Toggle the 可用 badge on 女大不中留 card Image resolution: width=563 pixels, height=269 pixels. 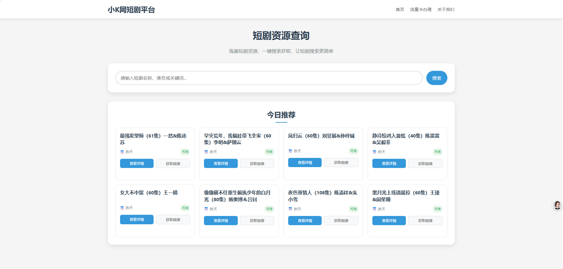coord(185,208)
